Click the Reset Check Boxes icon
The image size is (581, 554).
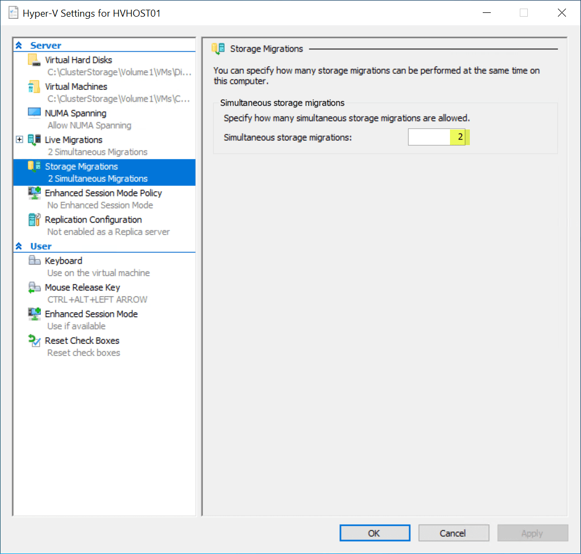[x=34, y=341]
